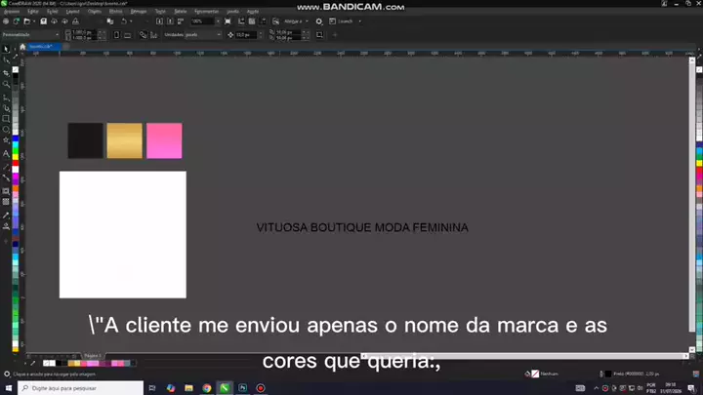Click the Save floppy disk icon
Screen dimensions: 703x395
[44, 21]
